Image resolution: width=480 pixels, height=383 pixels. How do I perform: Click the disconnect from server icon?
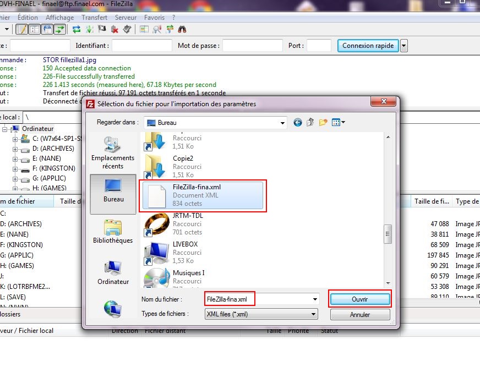115,29
